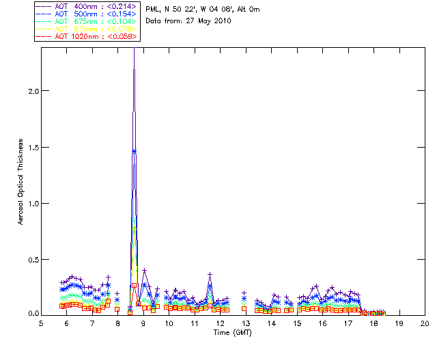This screenshot has width=437, height=350.
Task: Click the AOT 870nm legend entry
Action: [86, 29]
